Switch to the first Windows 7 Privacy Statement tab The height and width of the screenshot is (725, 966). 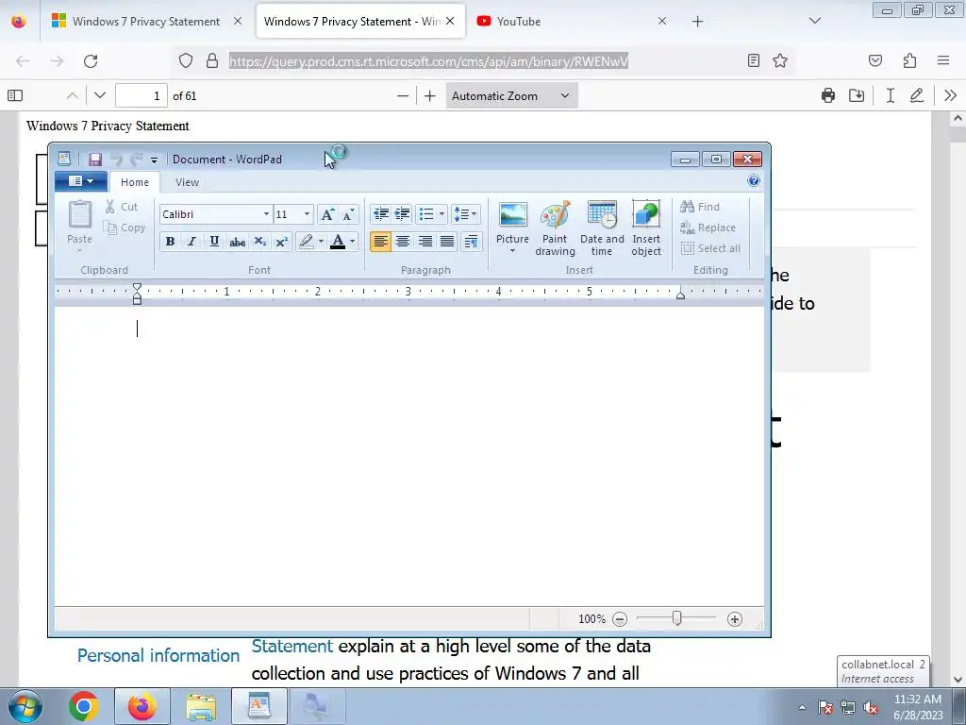click(x=146, y=22)
